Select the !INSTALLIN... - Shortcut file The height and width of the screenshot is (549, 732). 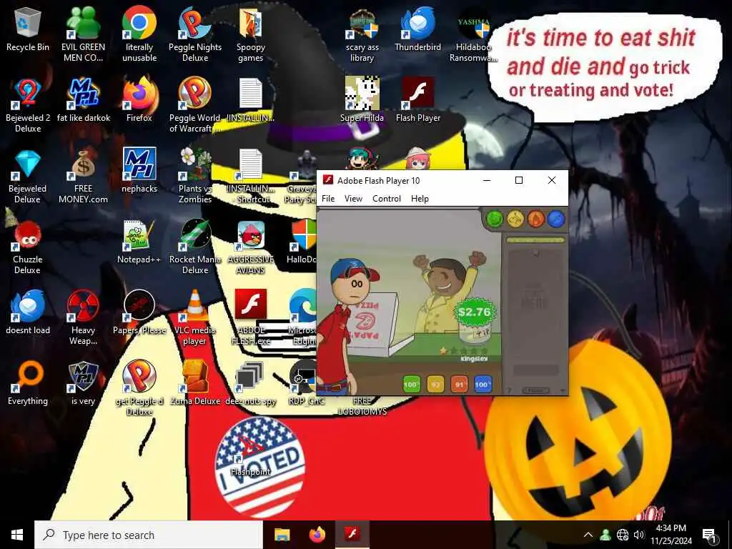point(251,176)
